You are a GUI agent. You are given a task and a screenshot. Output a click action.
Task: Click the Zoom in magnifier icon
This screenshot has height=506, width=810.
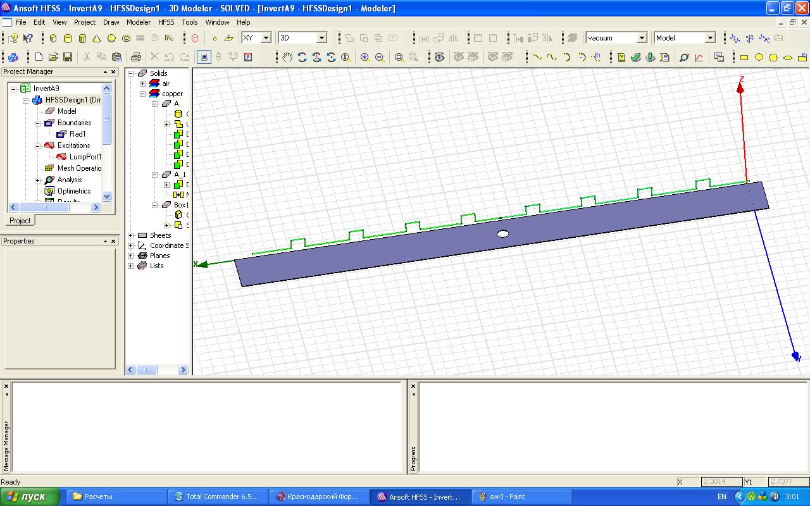365,58
